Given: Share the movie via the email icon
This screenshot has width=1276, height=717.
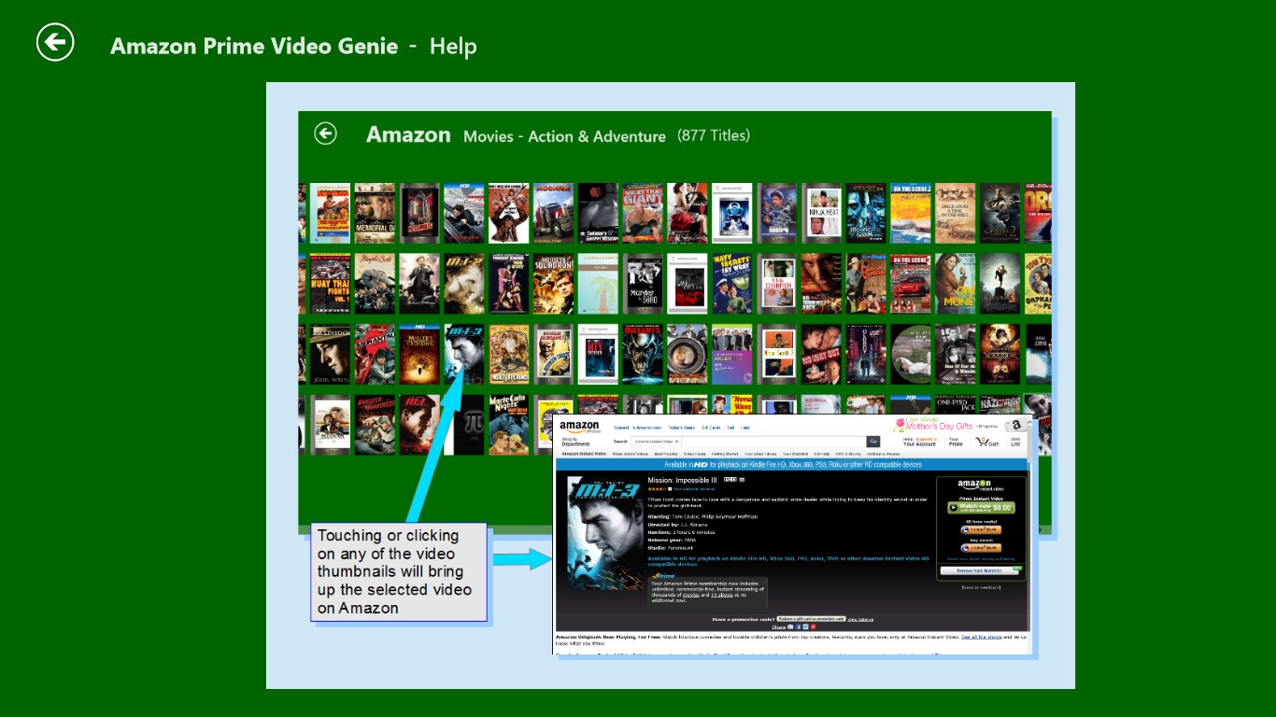Looking at the screenshot, I should [790, 626].
